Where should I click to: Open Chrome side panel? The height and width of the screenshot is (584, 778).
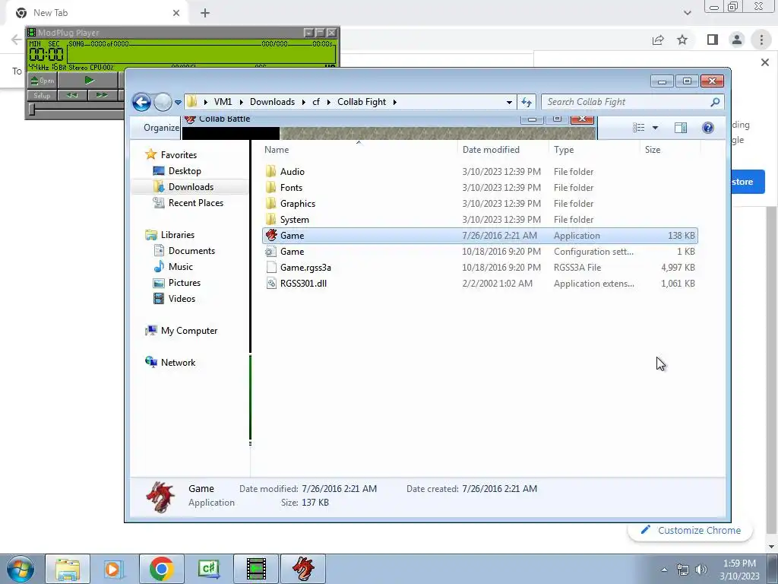coord(713,40)
